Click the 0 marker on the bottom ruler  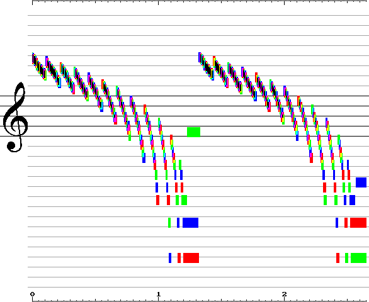(x=32, y=294)
